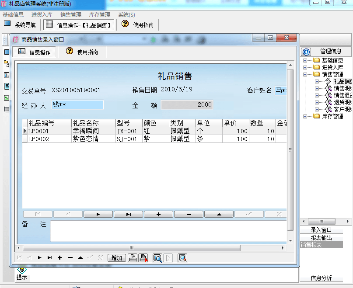Open the 录入窗口 panel section
The image size is (353, 288).
click(321, 230)
